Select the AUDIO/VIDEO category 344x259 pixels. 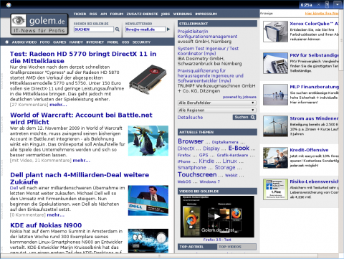click(x=24, y=42)
